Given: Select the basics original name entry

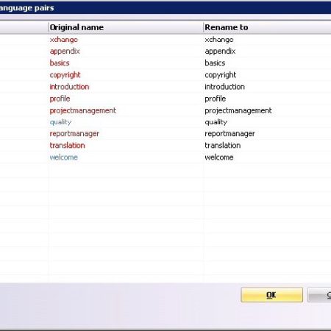Looking at the screenshot, I should pos(60,63).
